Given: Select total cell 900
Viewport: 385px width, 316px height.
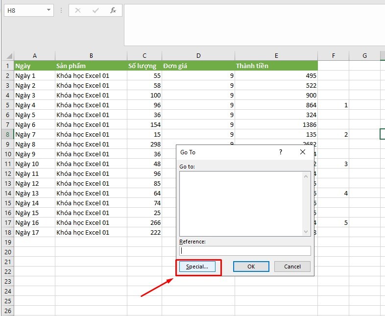Looking at the screenshot, I should 276,95.
